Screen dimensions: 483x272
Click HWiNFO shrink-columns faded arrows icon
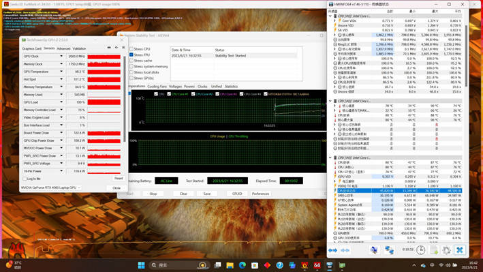click(345, 250)
